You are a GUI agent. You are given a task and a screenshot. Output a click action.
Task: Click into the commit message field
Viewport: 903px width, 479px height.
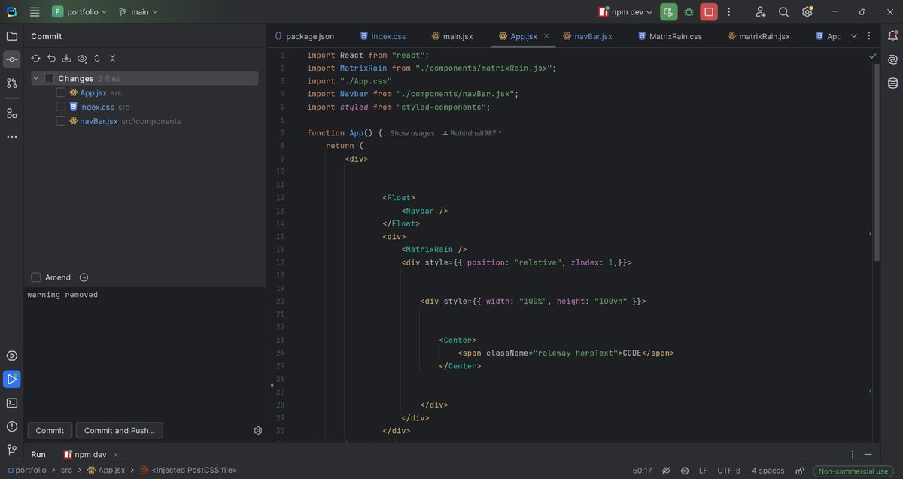click(144, 352)
